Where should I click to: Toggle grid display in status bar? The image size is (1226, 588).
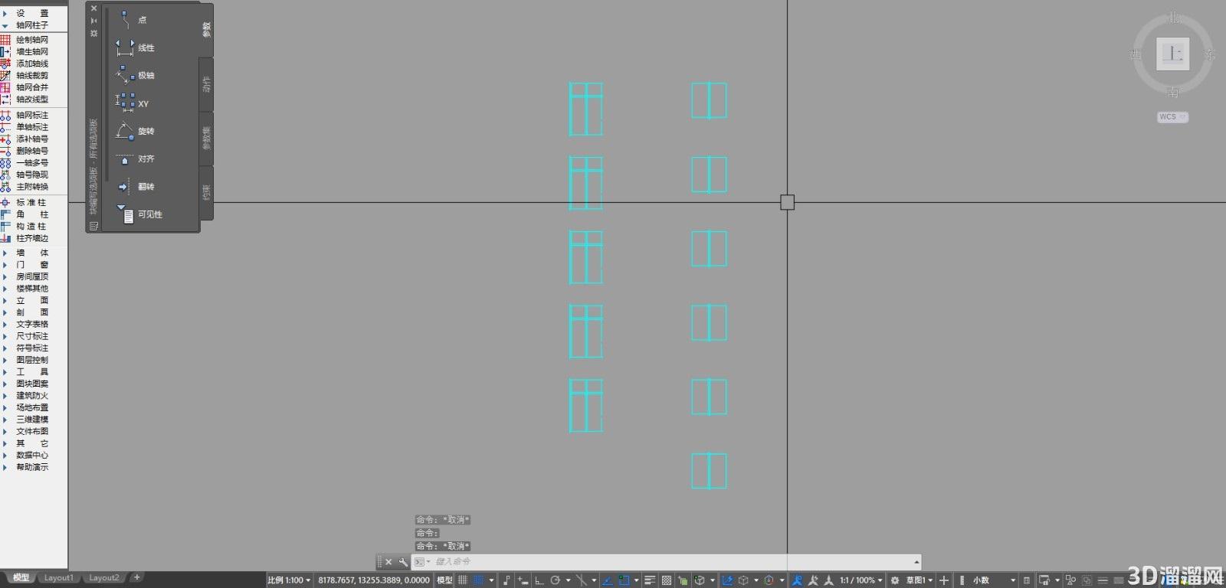[x=463, y=580]
